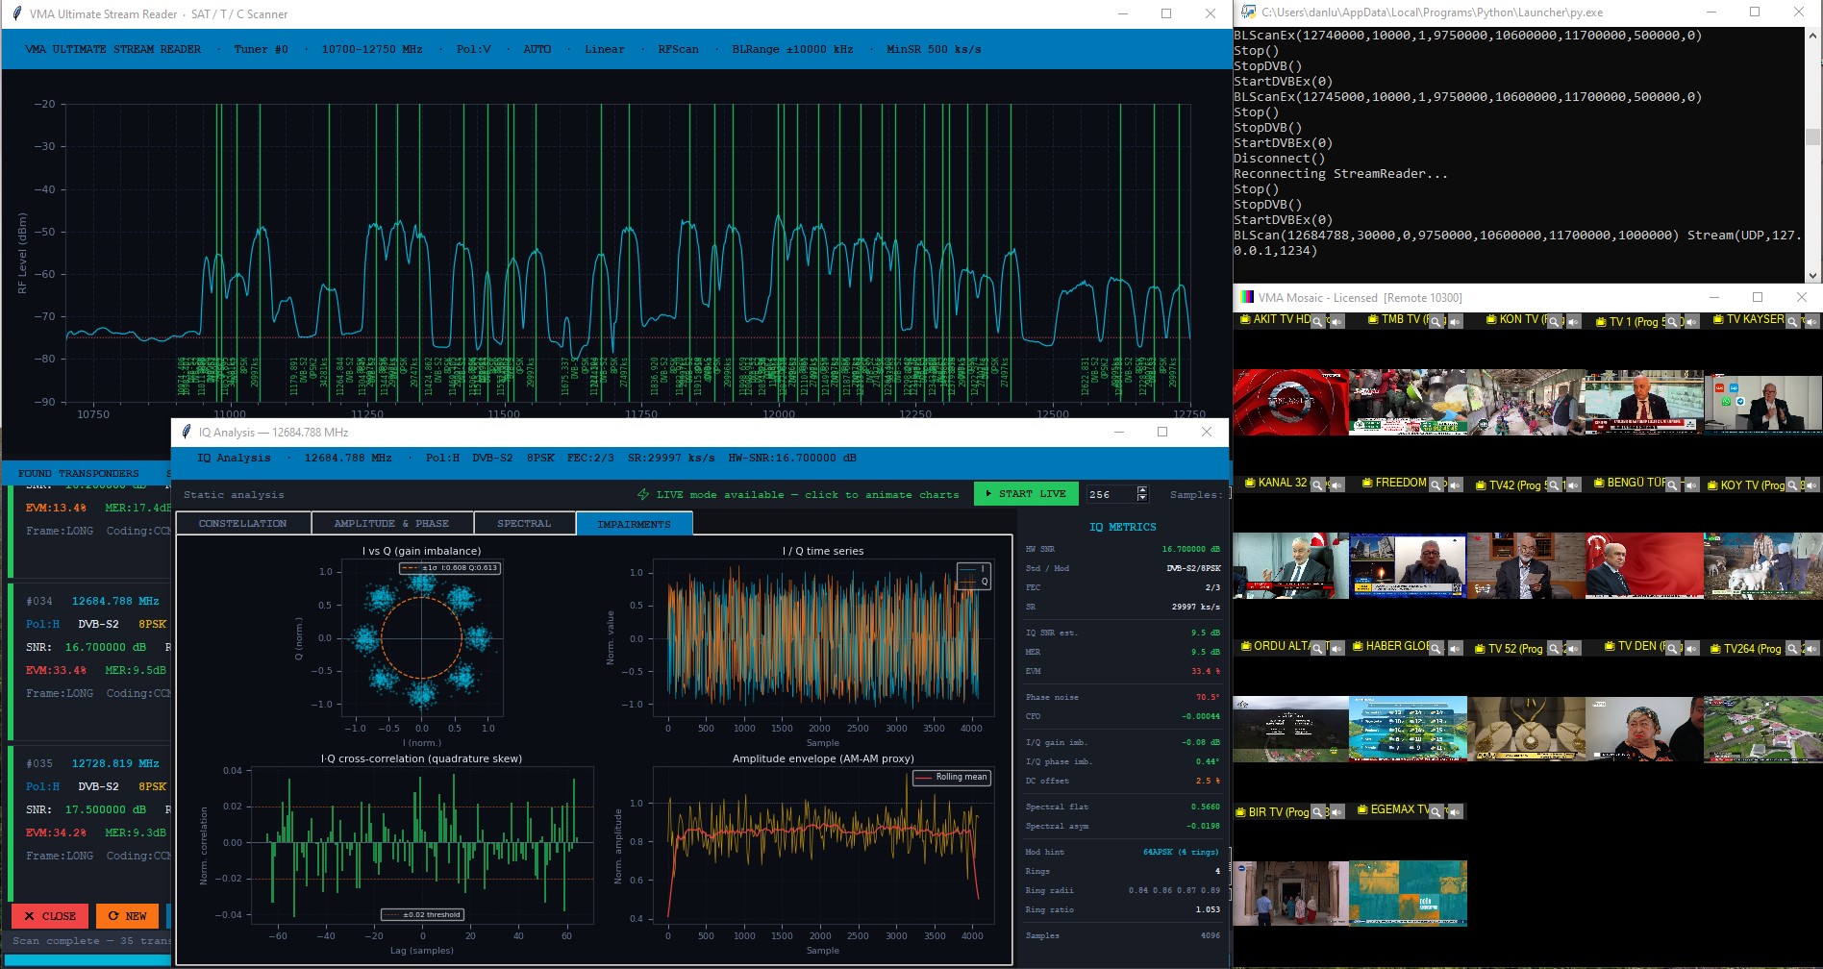
Task: Toggle speaker icon on EGEMAX TV tile
Action: (1456, 812)
